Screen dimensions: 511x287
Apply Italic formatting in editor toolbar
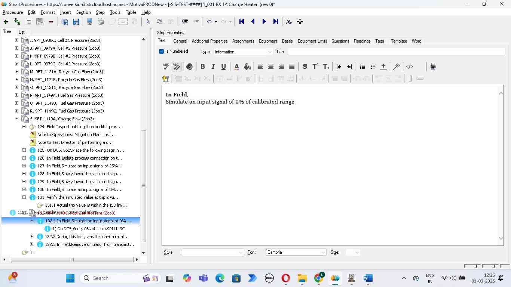coord(213,67)
